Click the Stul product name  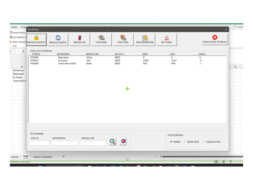[x=89, y=61]
